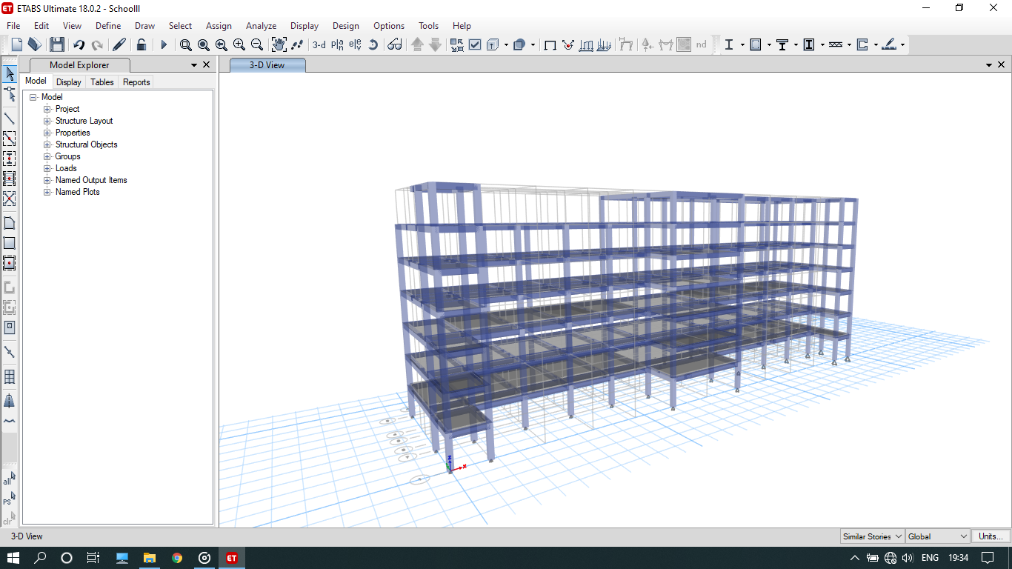1012x569 pixels.
Task: Undo the last action
Action: click(79, 44)
